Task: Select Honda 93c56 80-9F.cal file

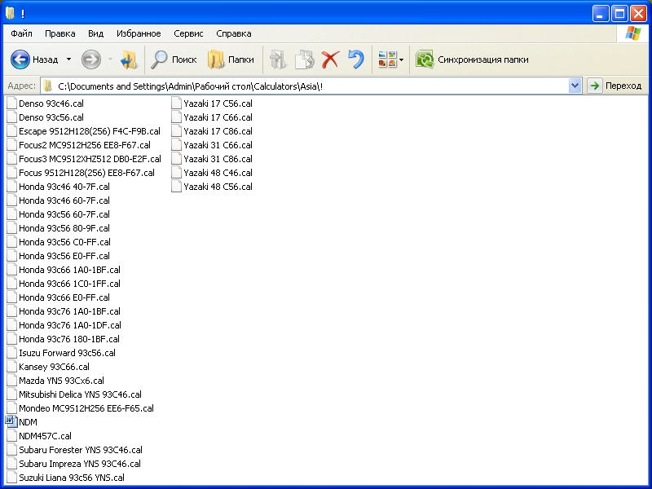Action: pyautogui.click(x=58, y=228)
